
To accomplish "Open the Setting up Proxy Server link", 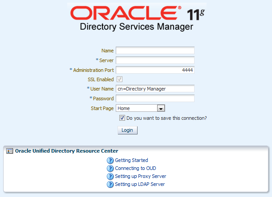I will (x=141, y=176).
